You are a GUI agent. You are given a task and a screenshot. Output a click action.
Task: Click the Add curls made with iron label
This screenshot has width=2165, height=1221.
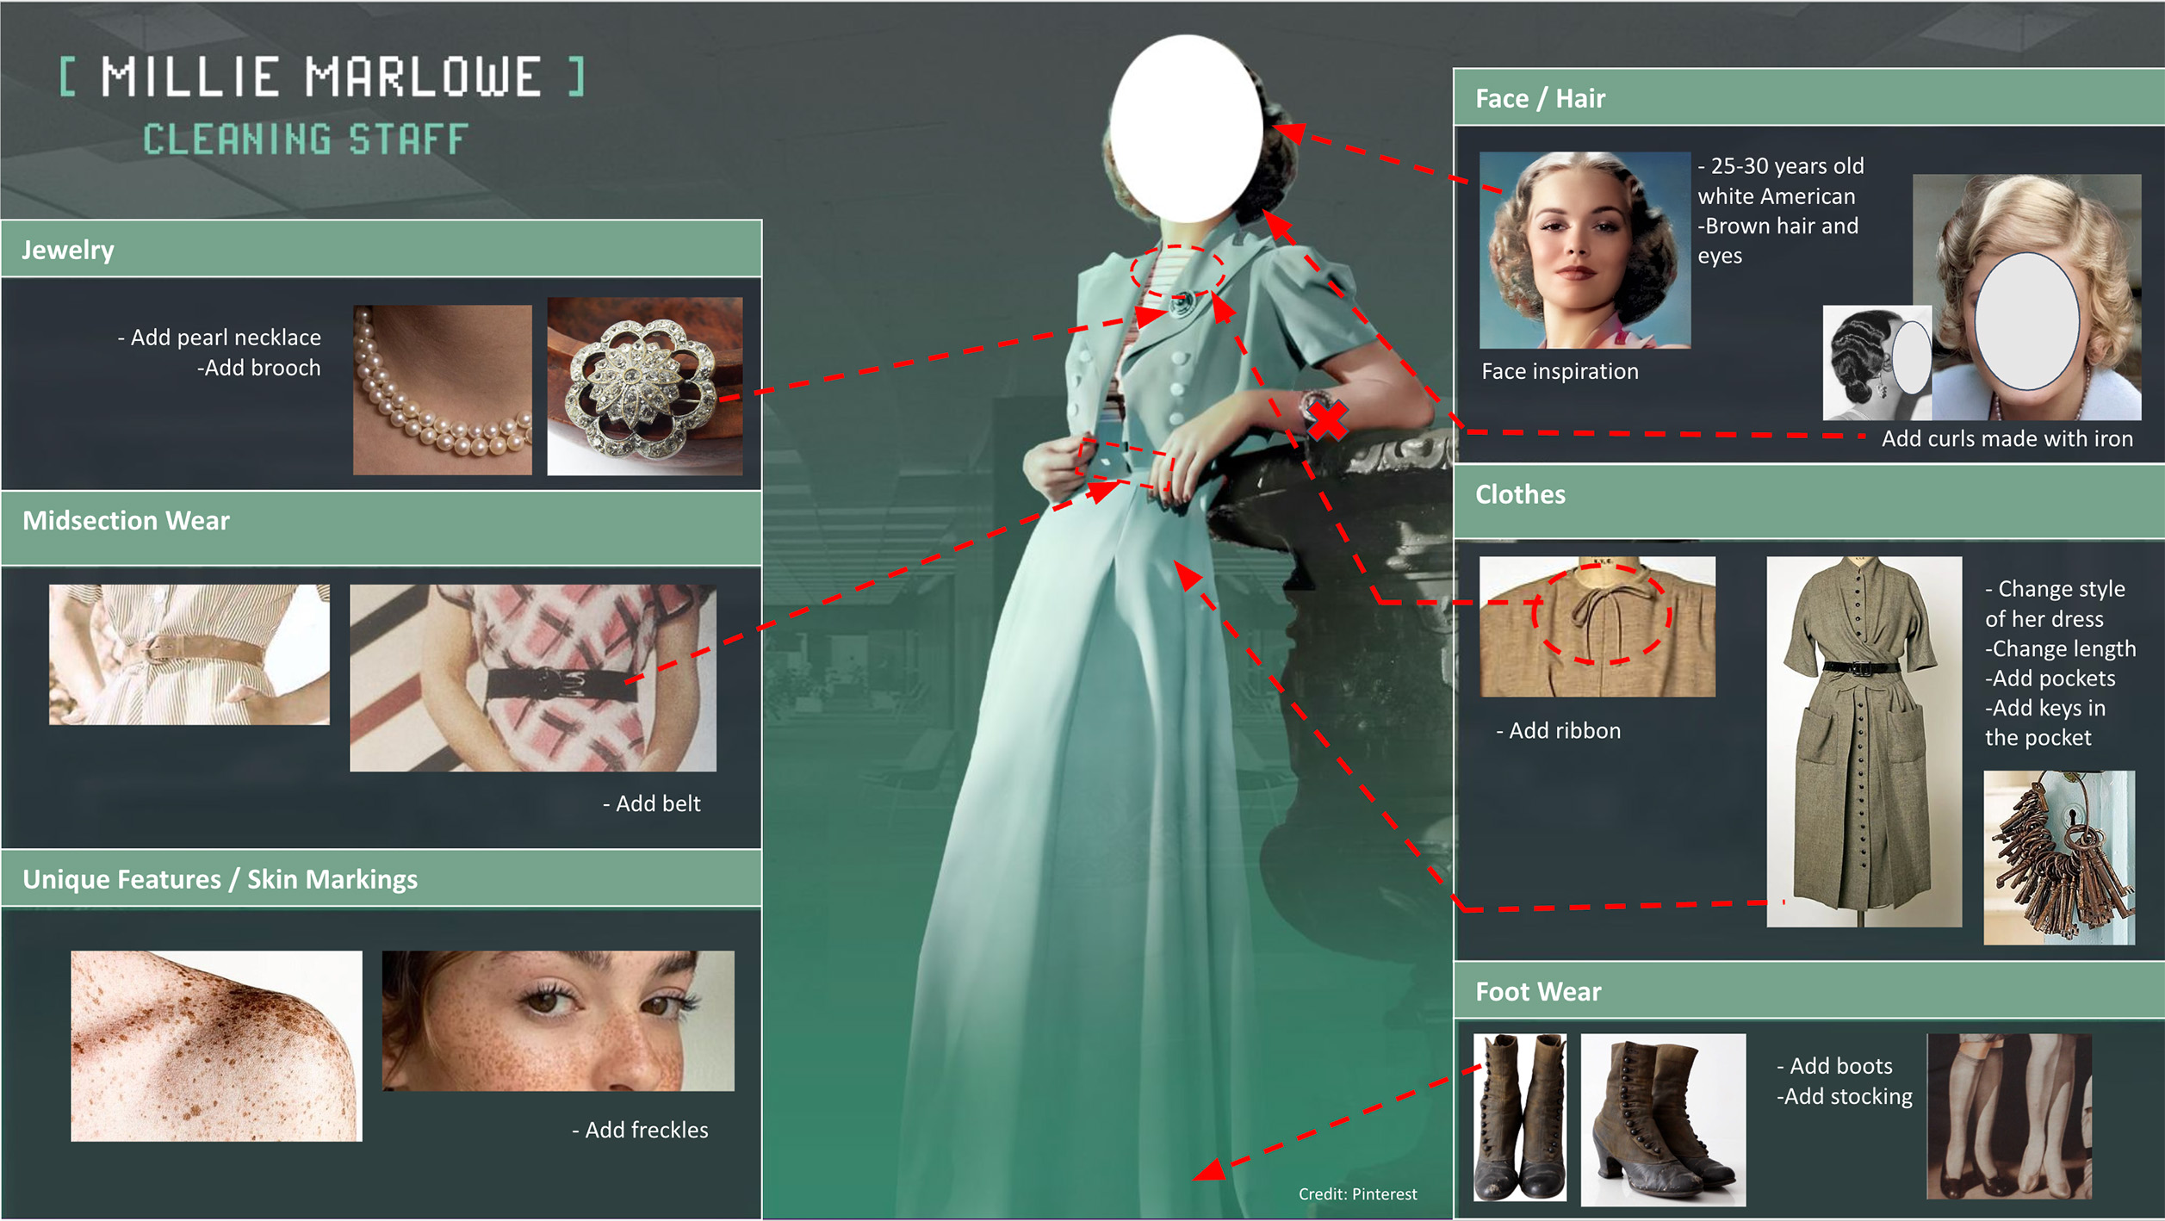tap(2006, 439)
